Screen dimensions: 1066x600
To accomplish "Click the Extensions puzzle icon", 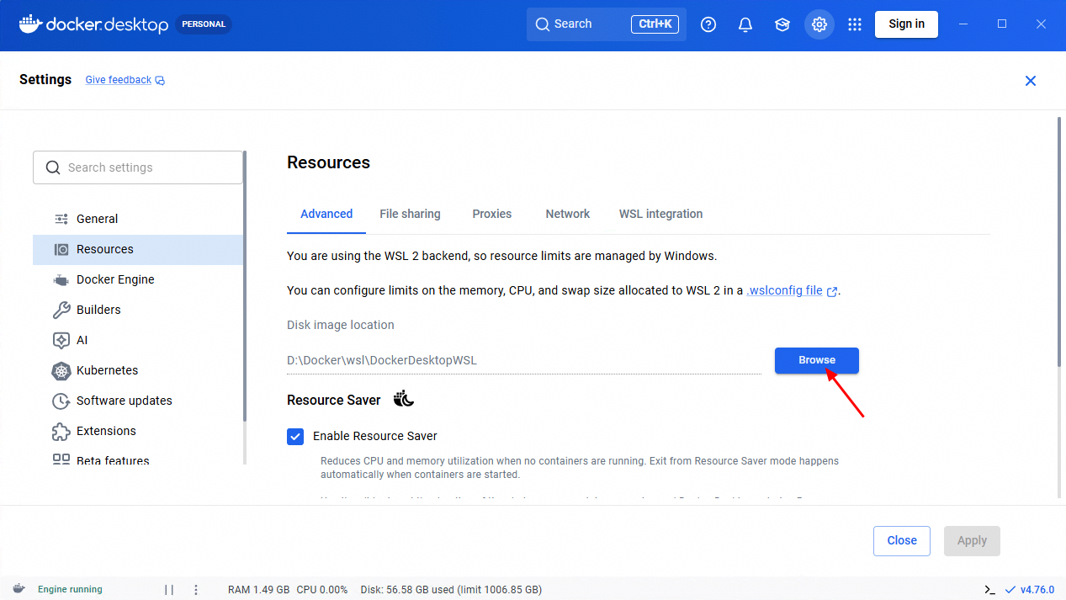I will coord(61,431).
